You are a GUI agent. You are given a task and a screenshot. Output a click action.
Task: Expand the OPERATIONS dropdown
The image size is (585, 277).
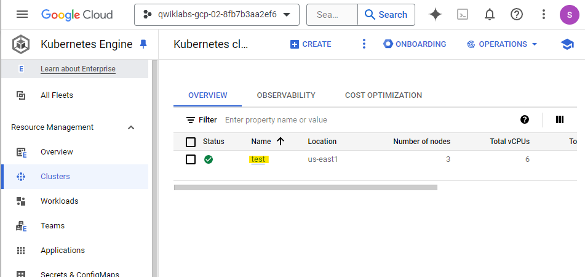[x=502, y=44]
